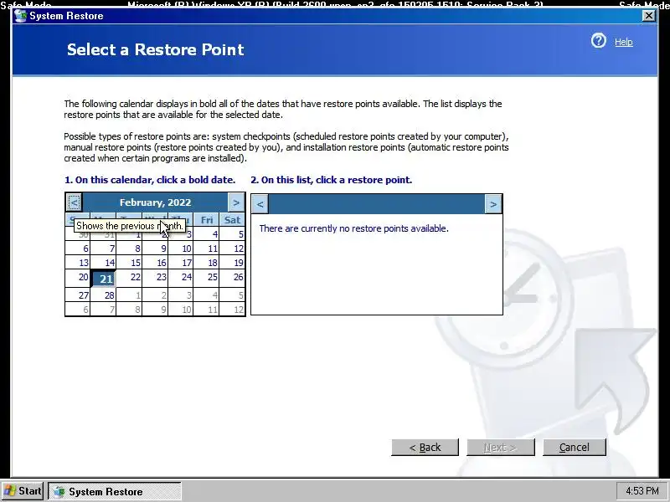The width and height of the screenshot is (670, 502).
Task: Select February 19 on the calendar
Action: pos(233,263)
